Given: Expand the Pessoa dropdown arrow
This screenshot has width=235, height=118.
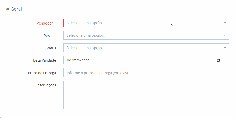Looking at the screenshot, I should click(x=225, y=35).
